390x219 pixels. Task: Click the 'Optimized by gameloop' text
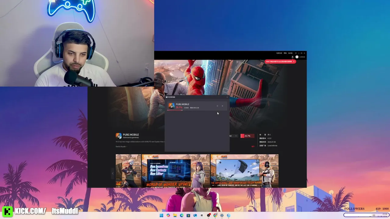click(x=131, y=137)
